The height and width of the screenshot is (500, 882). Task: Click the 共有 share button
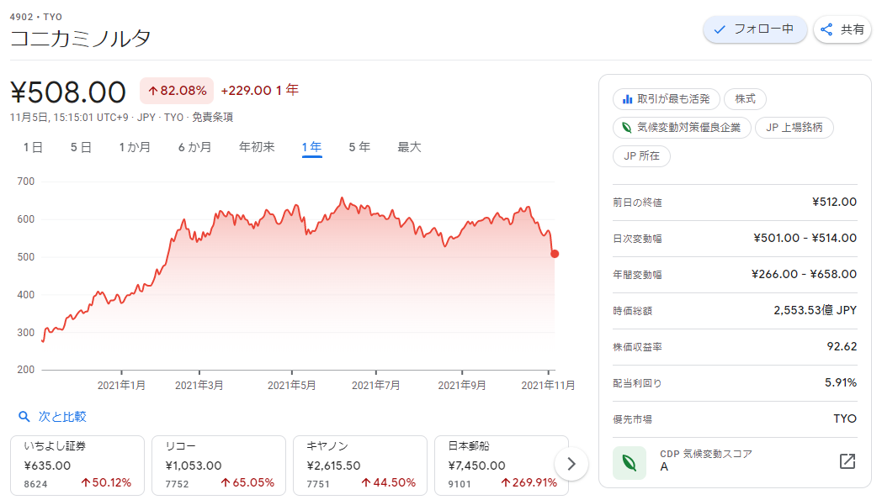[842, 29]
